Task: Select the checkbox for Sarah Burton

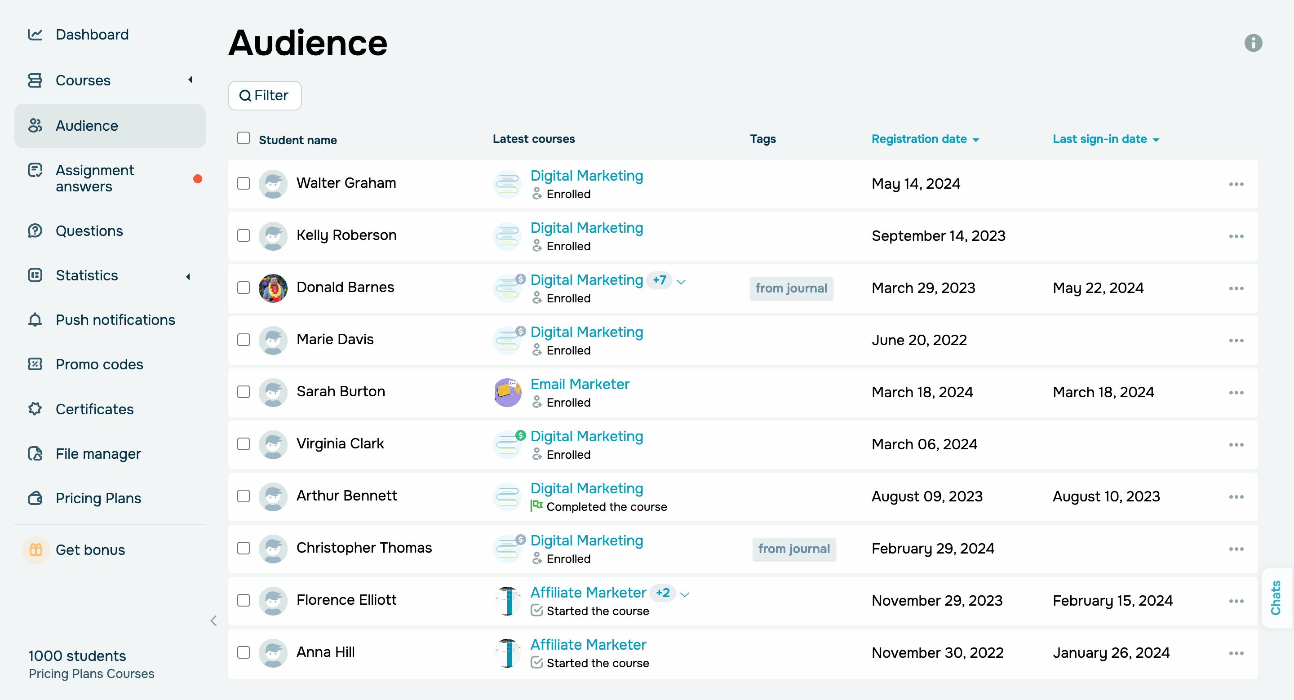Action: (244, 392)
